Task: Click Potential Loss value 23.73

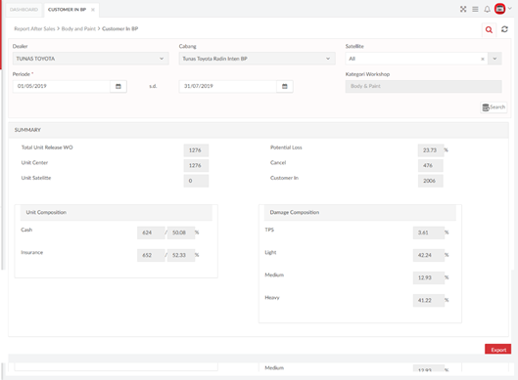Action: click(431, 150)
